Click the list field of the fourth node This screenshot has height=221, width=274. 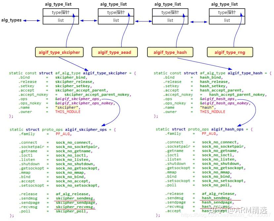(227, 20)
